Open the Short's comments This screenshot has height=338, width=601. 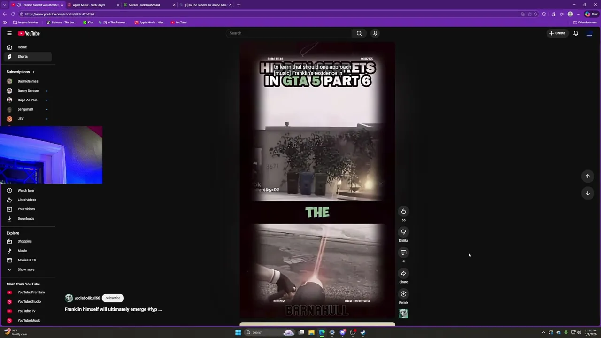403,253
